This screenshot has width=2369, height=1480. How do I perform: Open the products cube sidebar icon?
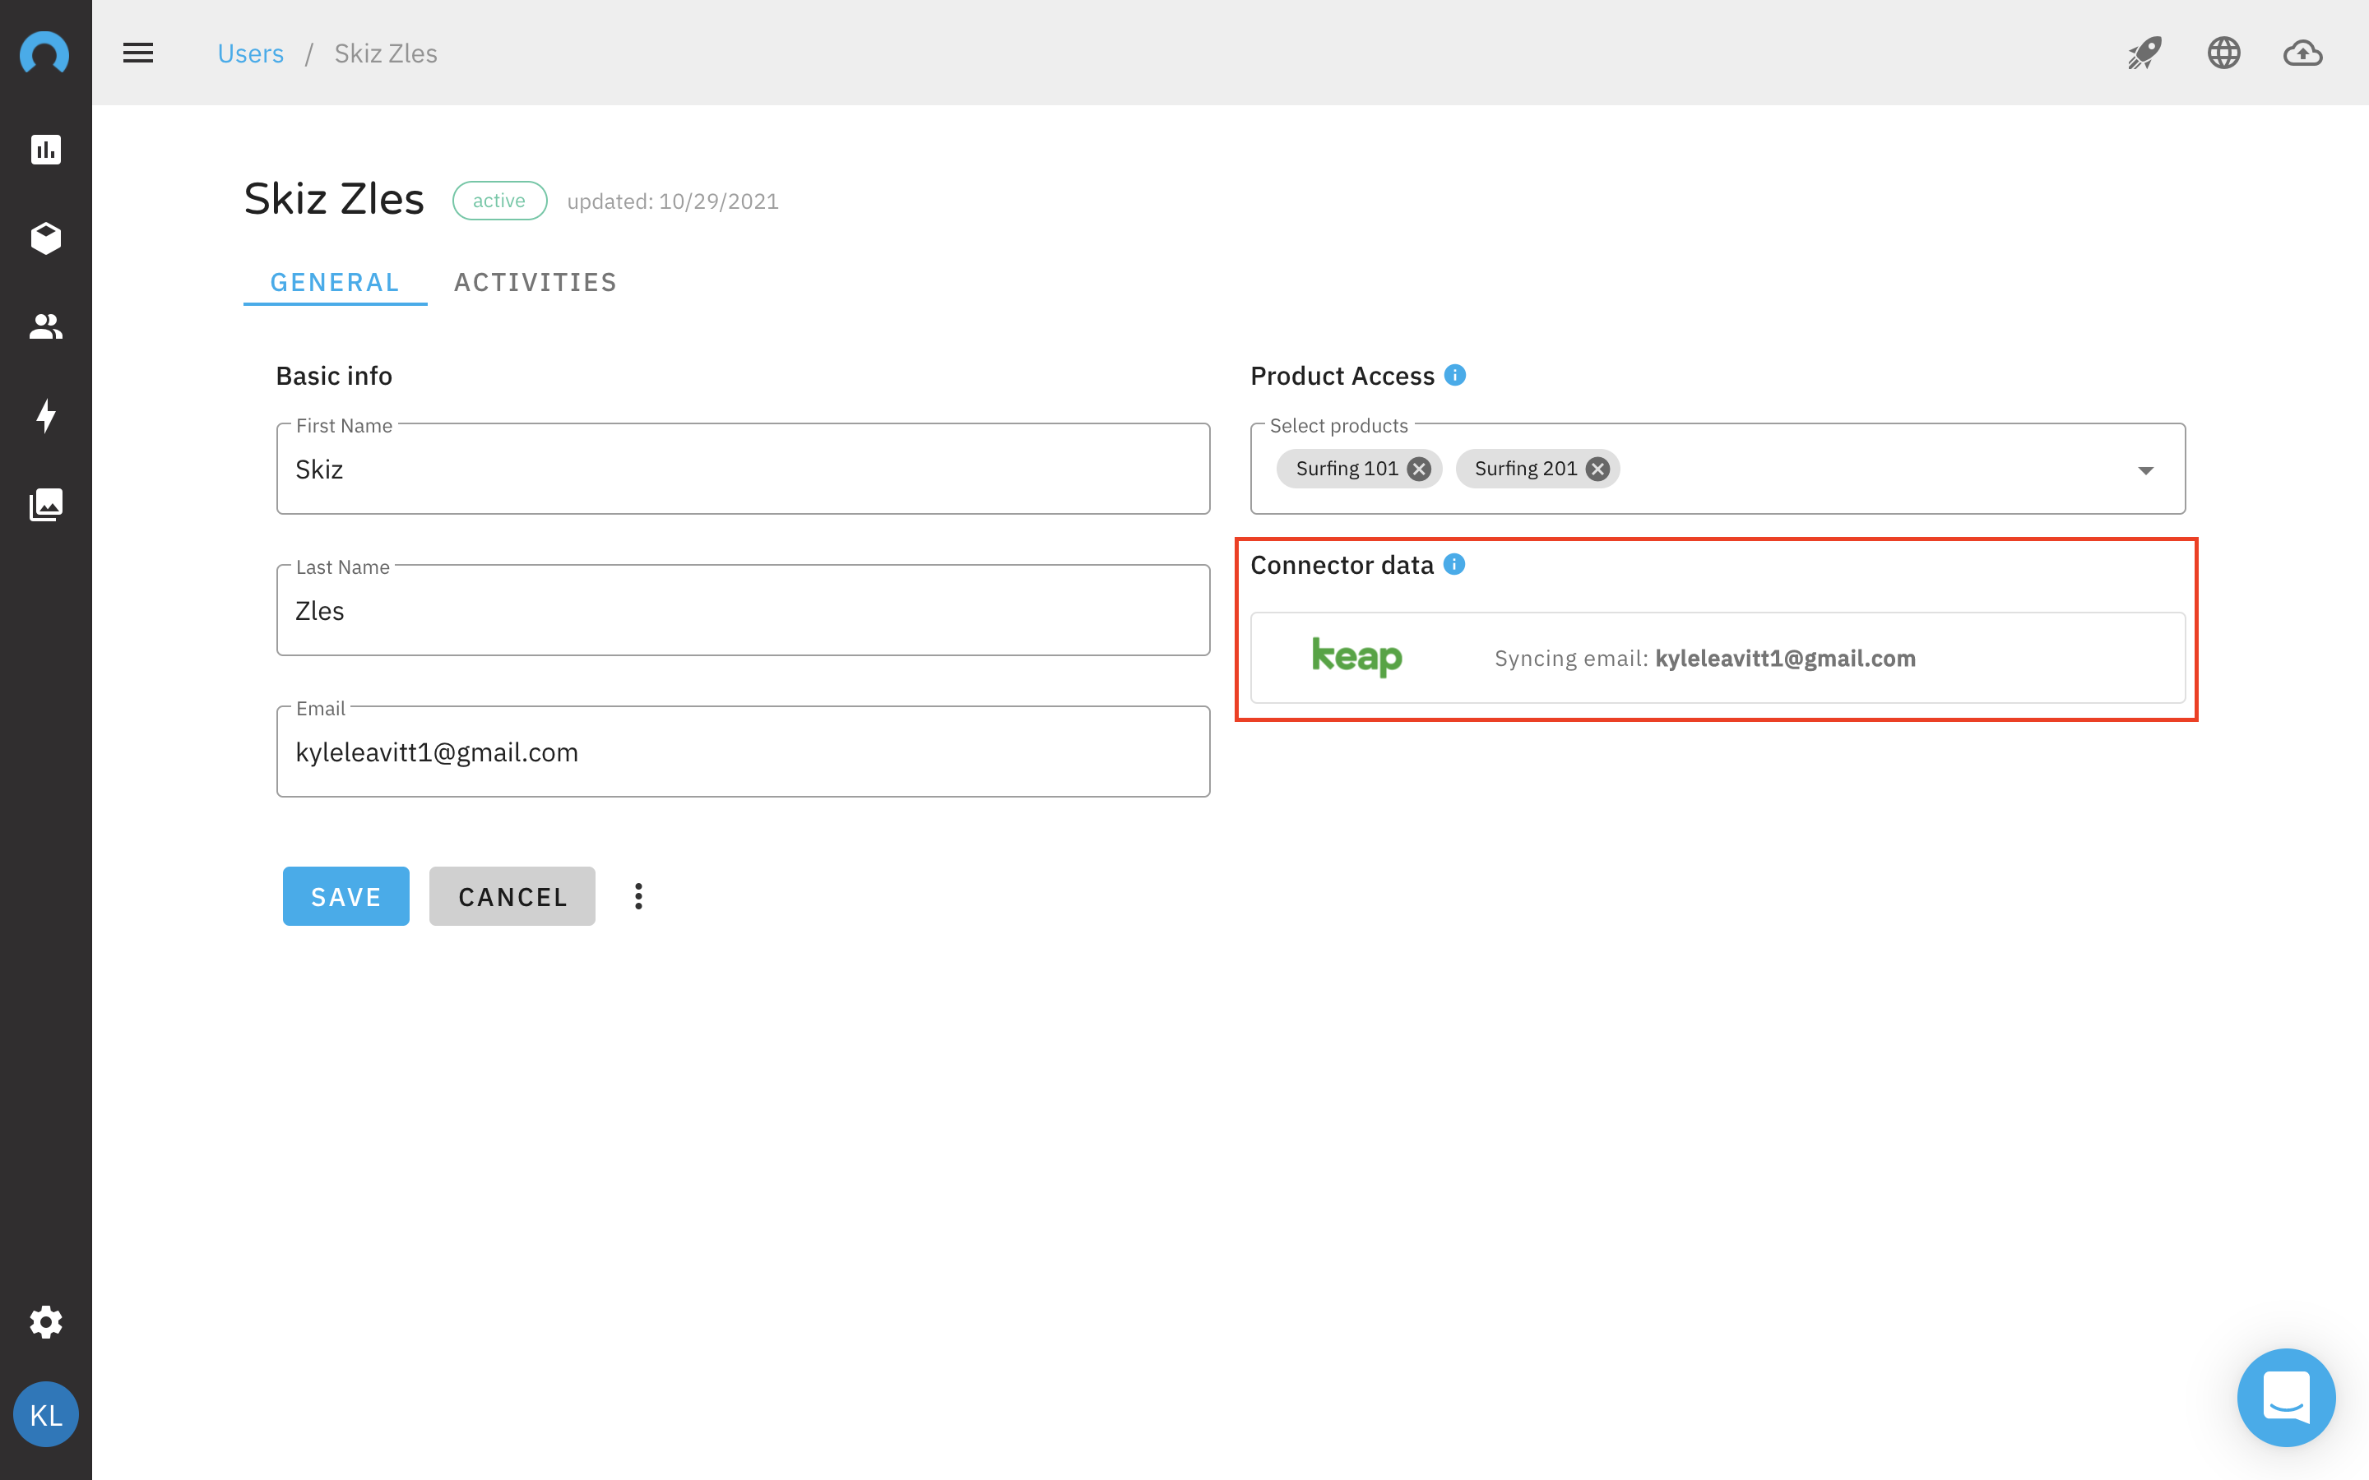[x=46, y=238]
